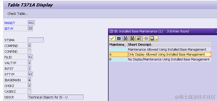Image resolution: width=217 pixels, height=101 pixels.
Task: Click the COMPIND field label
Action: click(x=11, y=46)
